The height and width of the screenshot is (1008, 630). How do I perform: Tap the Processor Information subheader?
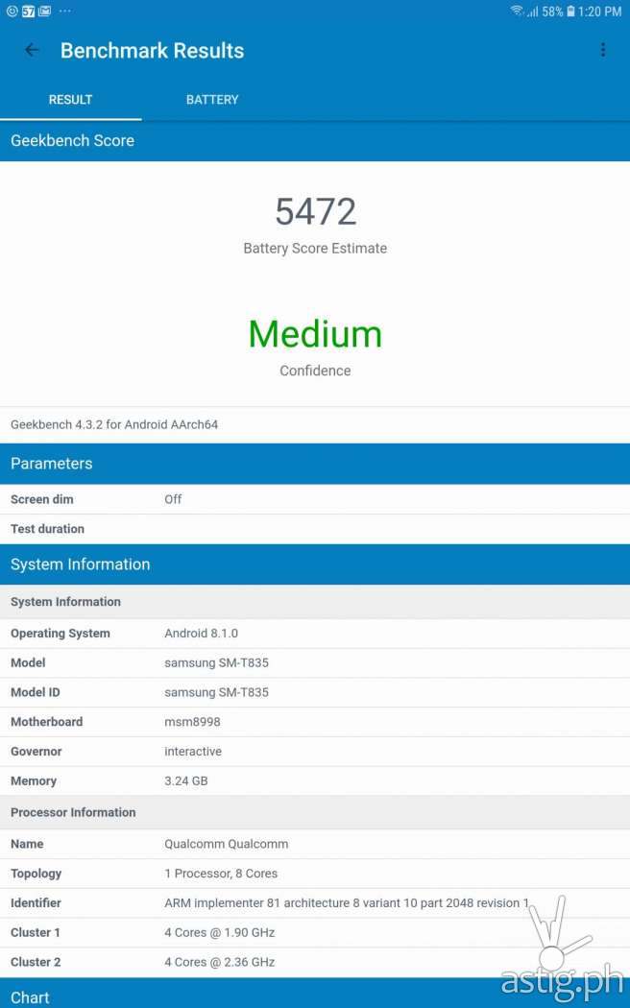(x=315, y=812)
